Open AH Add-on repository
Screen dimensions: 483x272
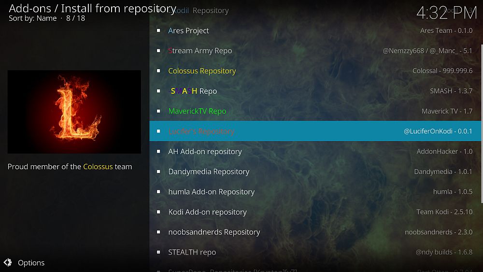(315, 151)
